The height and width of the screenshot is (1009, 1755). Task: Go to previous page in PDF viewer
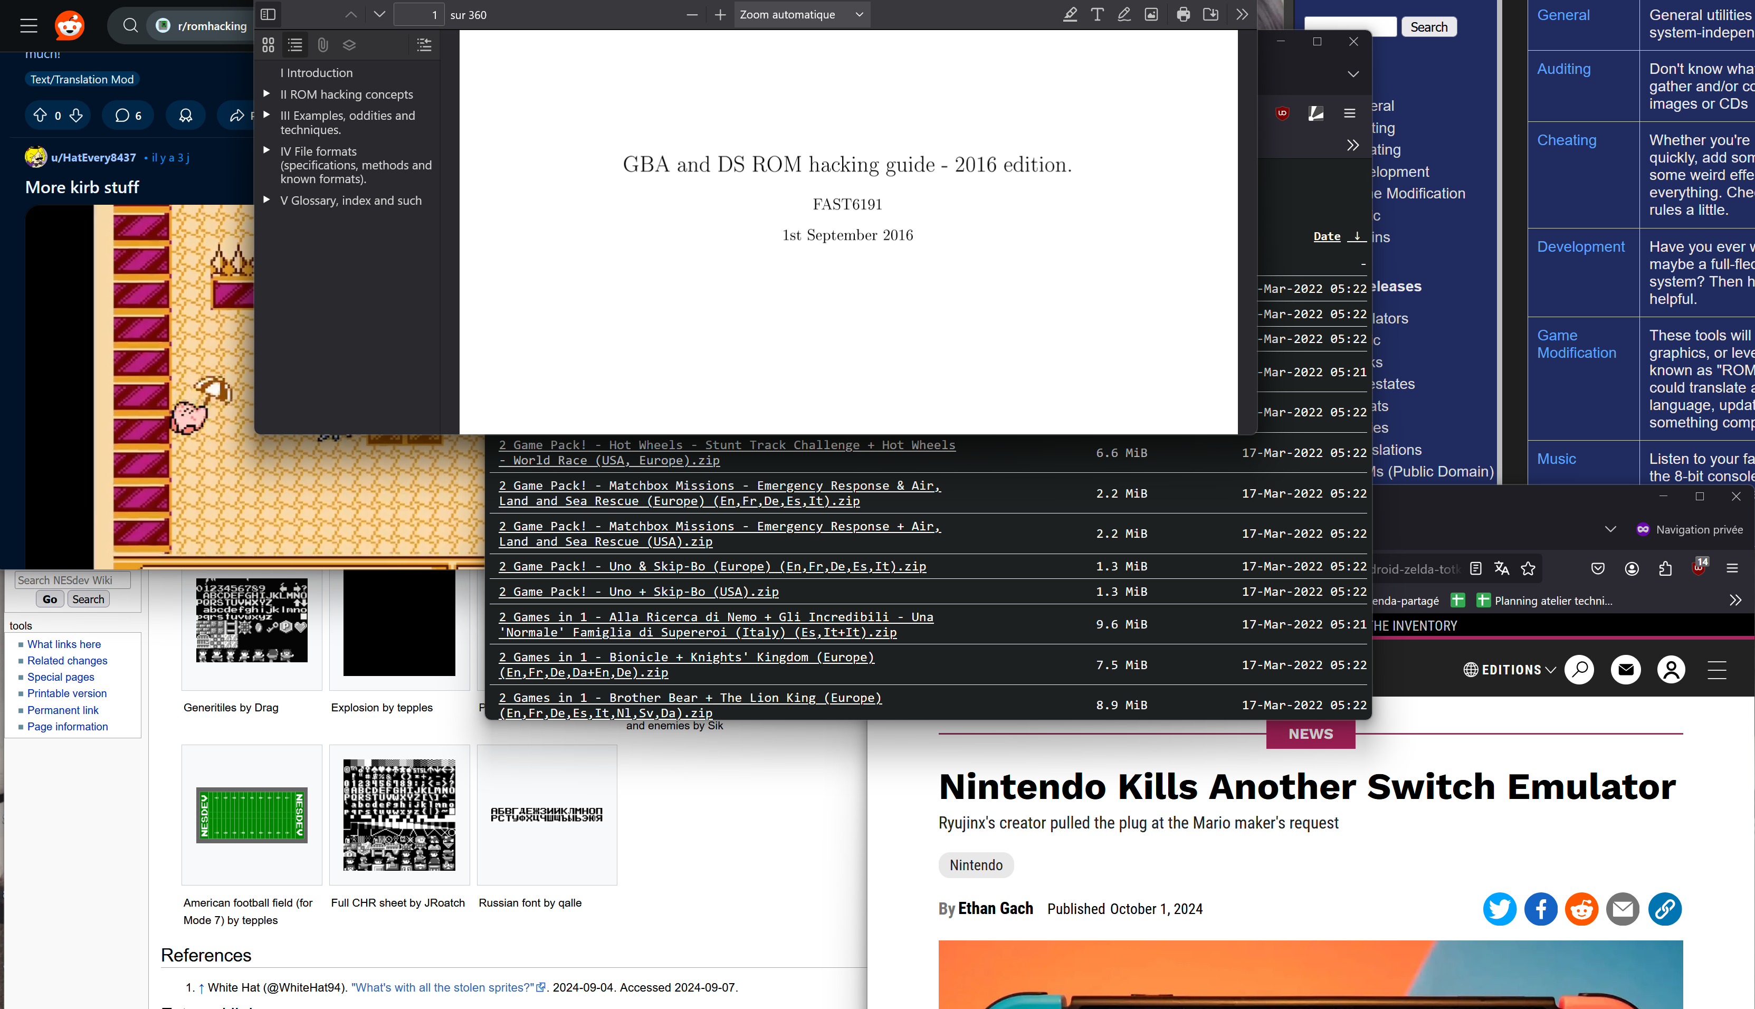pos(351,15)
